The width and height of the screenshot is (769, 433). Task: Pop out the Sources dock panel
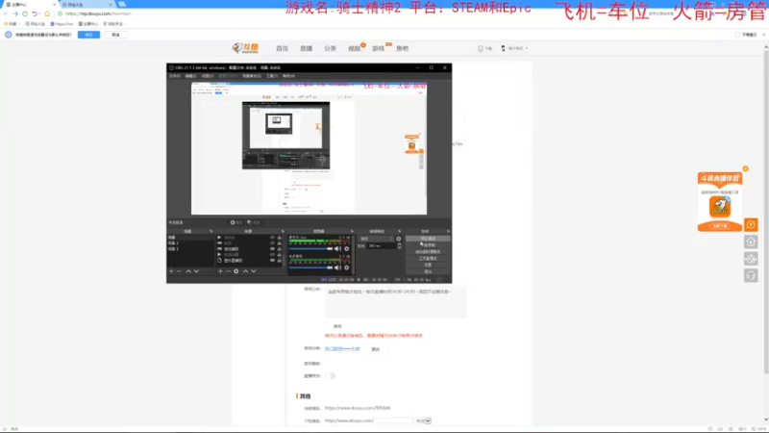(283, 231)
